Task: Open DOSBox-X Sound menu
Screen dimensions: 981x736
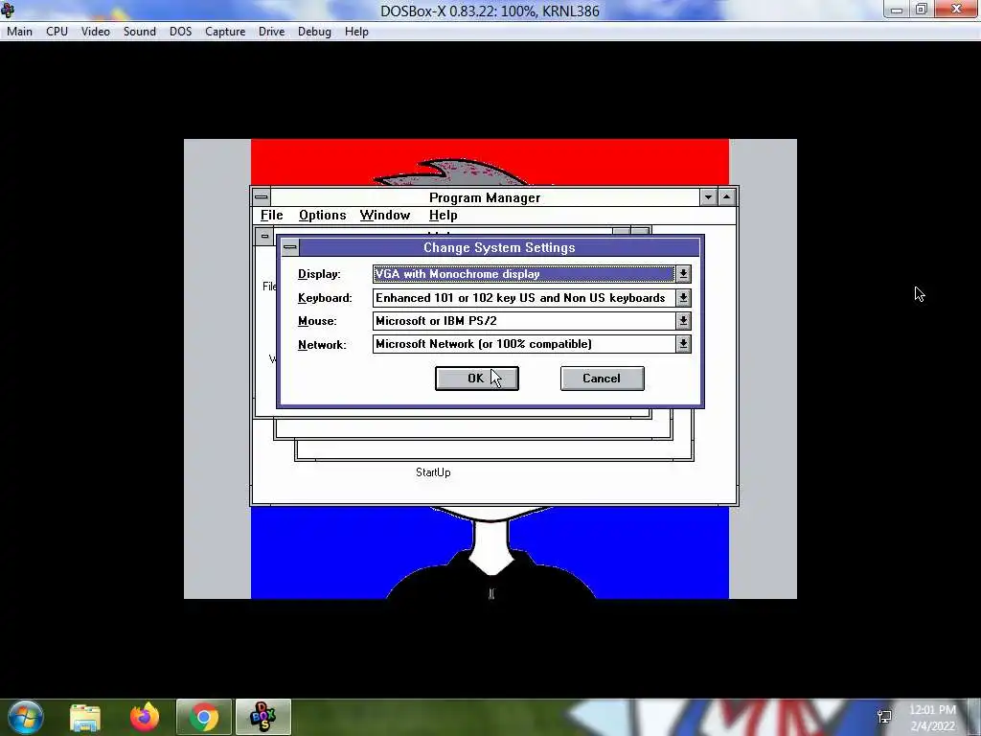Action: (x=140, y=32)
